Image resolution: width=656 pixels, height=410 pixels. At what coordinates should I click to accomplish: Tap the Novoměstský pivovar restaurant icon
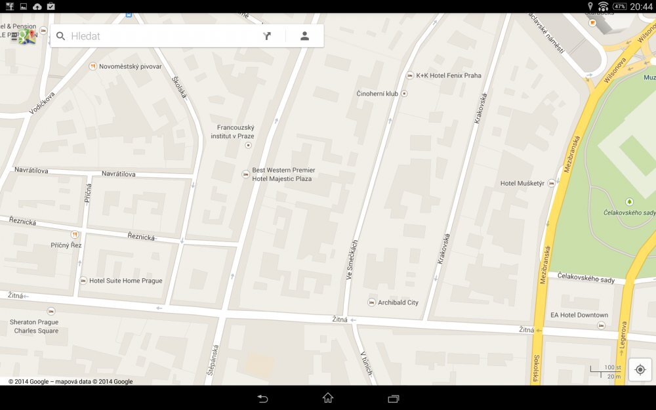tap(93, 66)
